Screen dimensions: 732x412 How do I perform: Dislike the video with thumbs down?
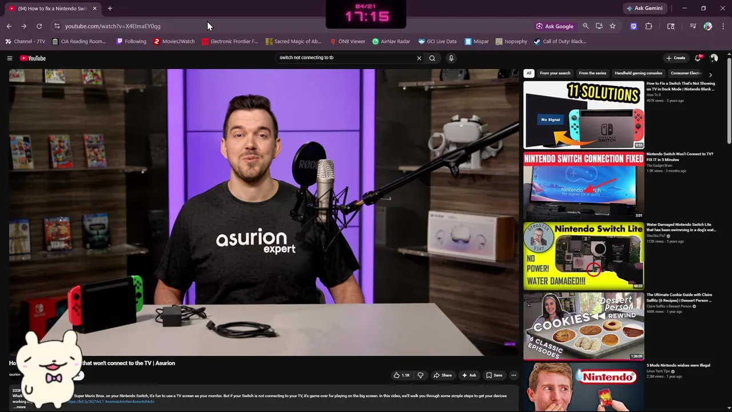(420, 375)
